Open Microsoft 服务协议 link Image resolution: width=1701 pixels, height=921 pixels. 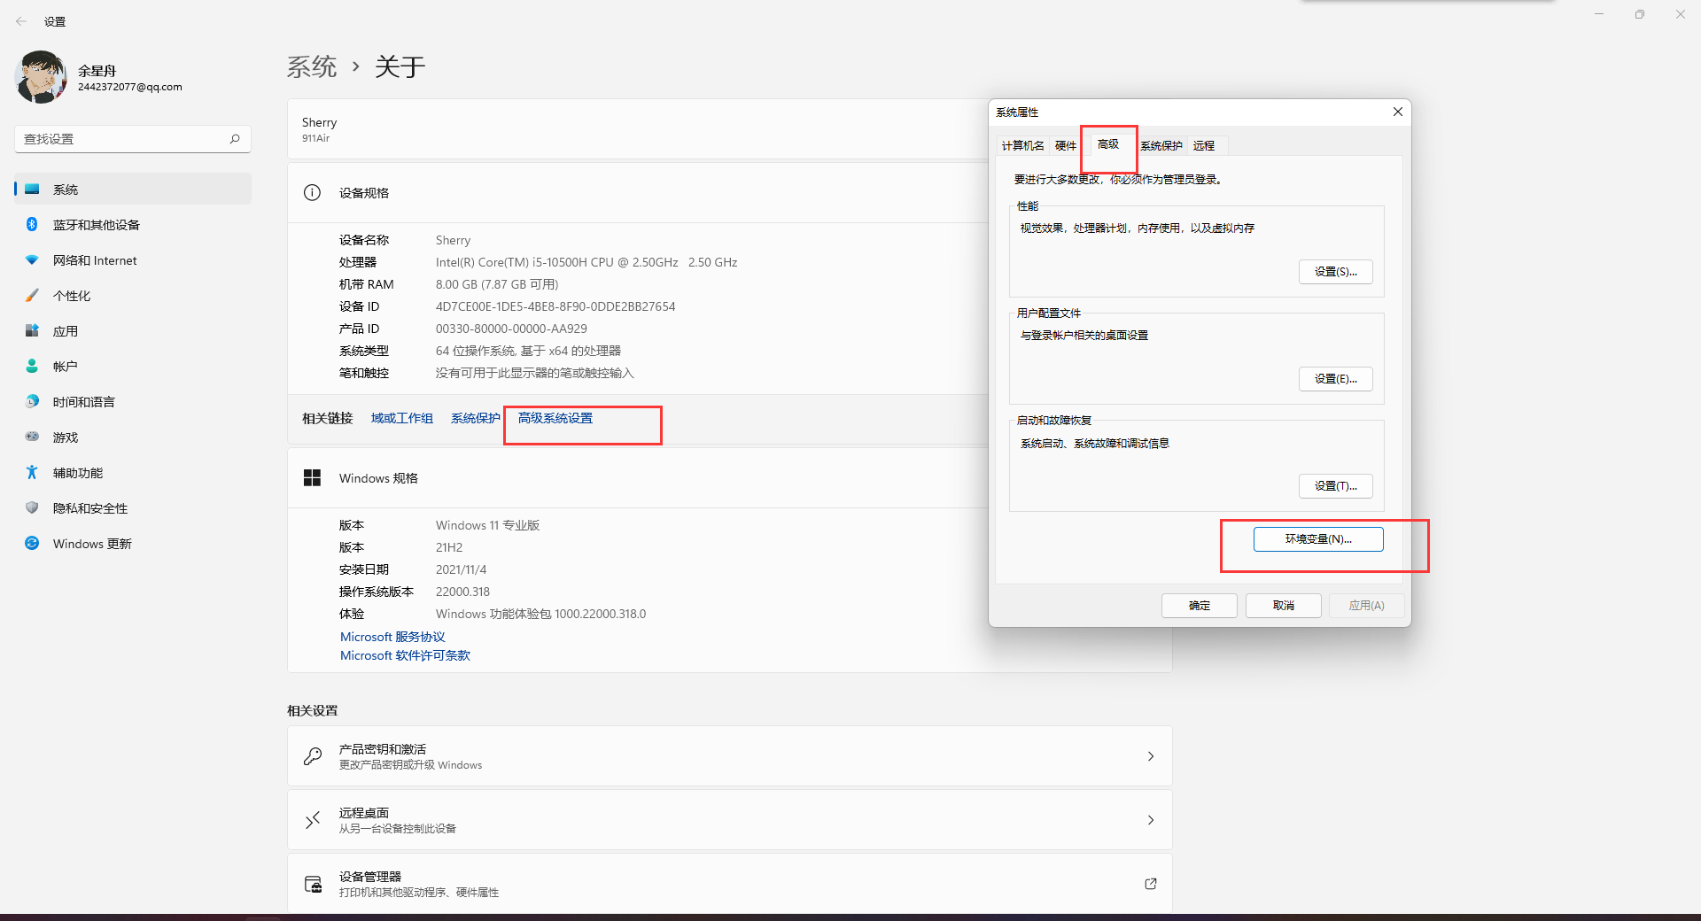pos(392,638)
